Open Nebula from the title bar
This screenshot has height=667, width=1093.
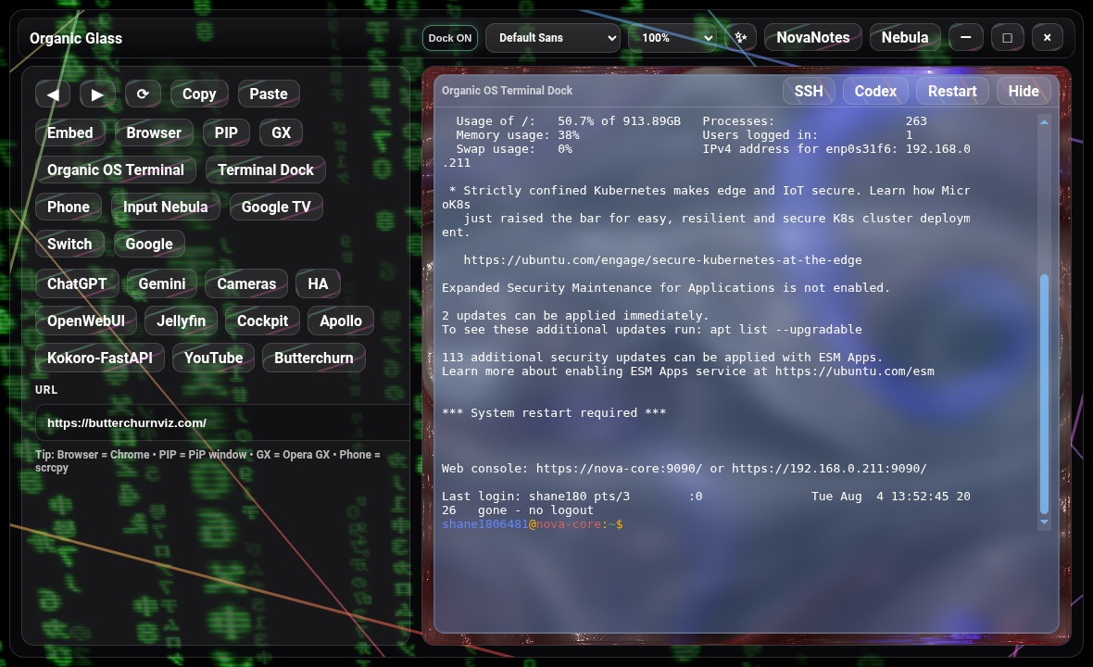point(905,38)
